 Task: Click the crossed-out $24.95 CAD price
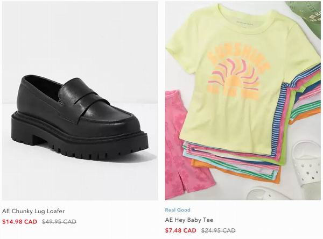point(219,230)
